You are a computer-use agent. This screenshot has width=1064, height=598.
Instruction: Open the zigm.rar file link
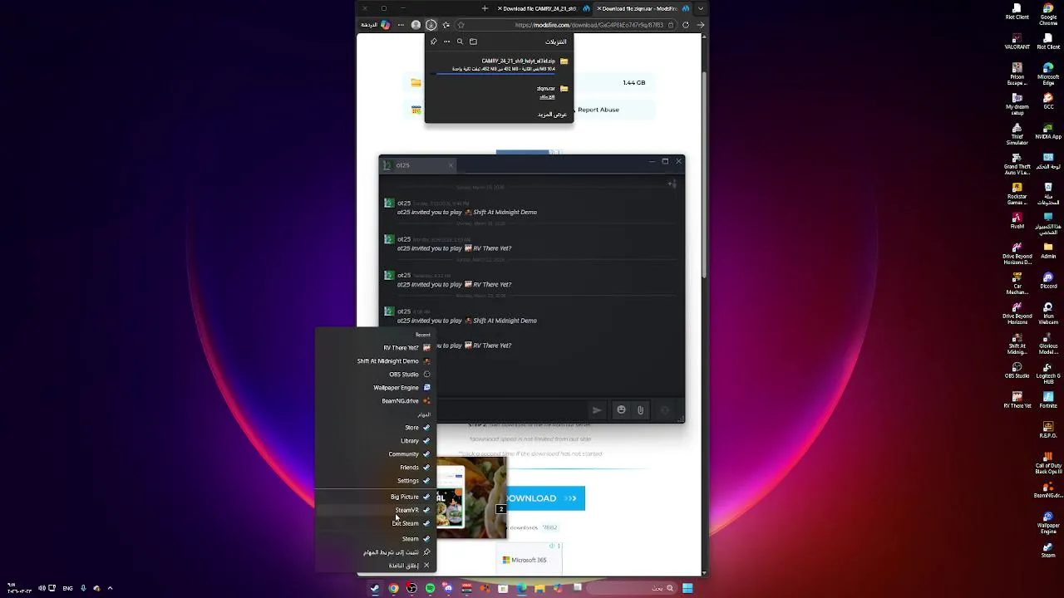coord(546,96)
